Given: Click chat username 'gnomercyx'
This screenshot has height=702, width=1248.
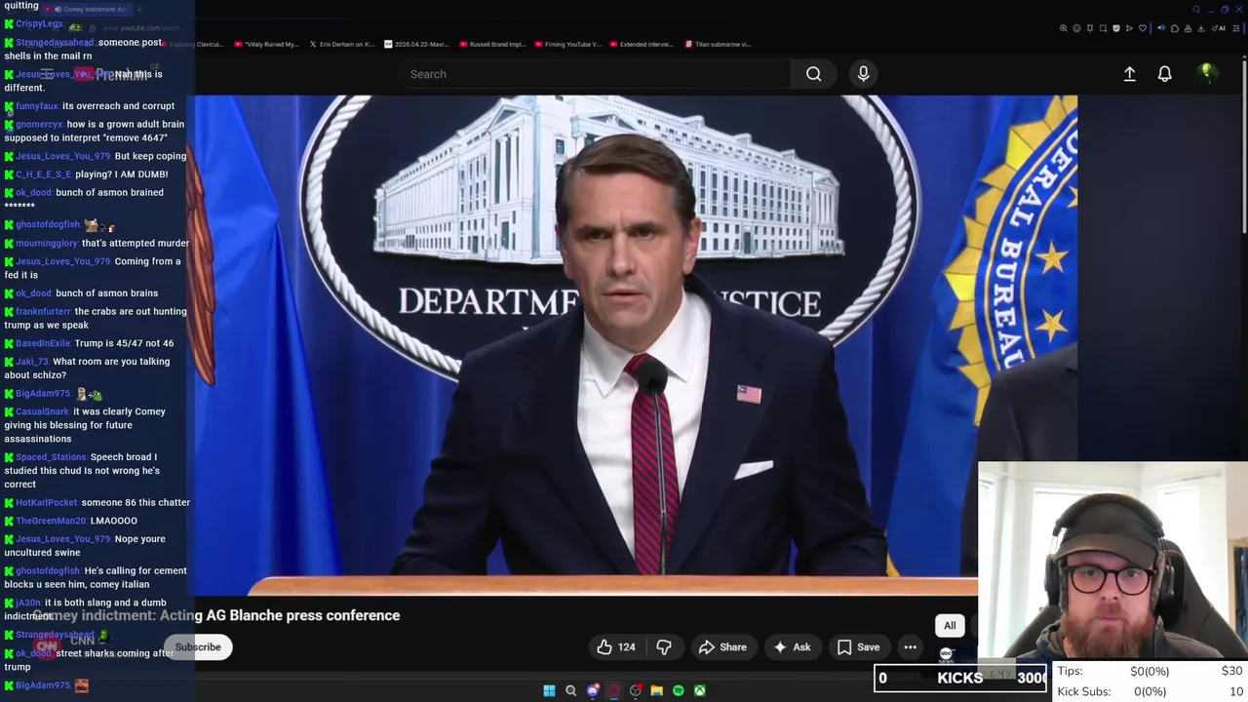Looking at the screenshot, I should [39, 125].
